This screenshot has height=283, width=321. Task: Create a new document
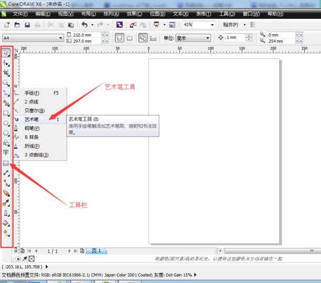7,25
